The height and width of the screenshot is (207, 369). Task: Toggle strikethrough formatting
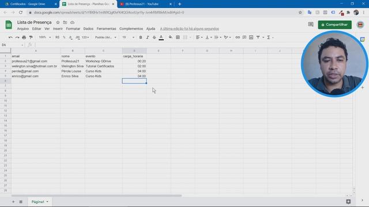(154, 37)
